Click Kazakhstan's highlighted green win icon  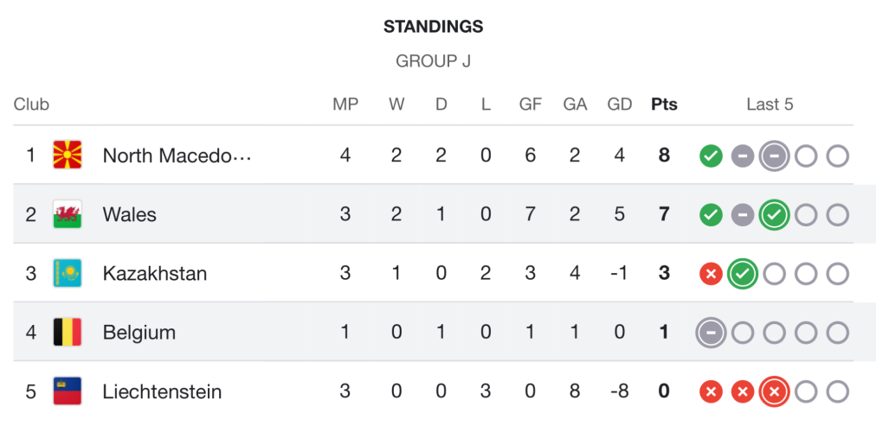click(x=743, y=274)
